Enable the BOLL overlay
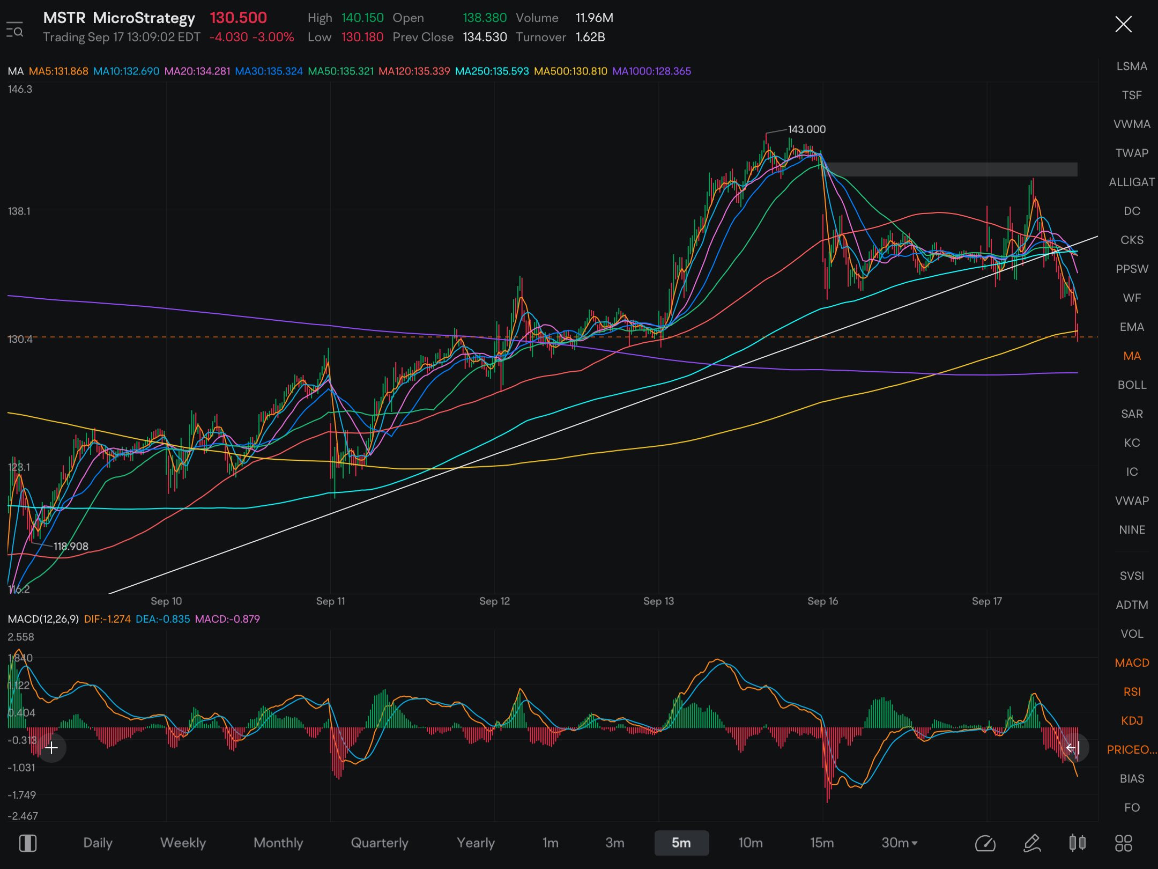 point(1132,385)
